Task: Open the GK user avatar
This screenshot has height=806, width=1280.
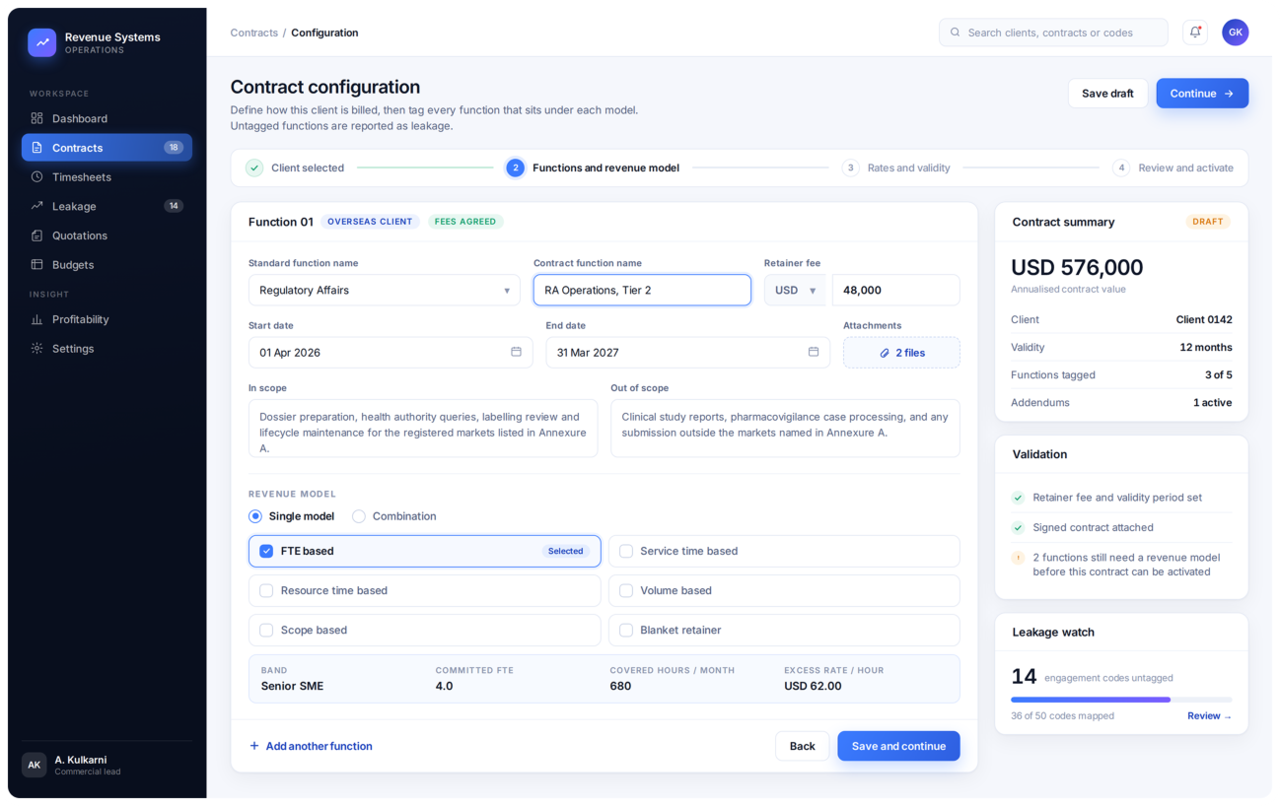Action: 1236,33
